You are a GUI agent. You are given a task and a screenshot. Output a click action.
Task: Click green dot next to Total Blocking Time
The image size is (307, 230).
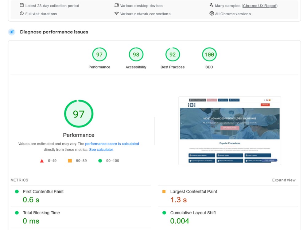17,213
